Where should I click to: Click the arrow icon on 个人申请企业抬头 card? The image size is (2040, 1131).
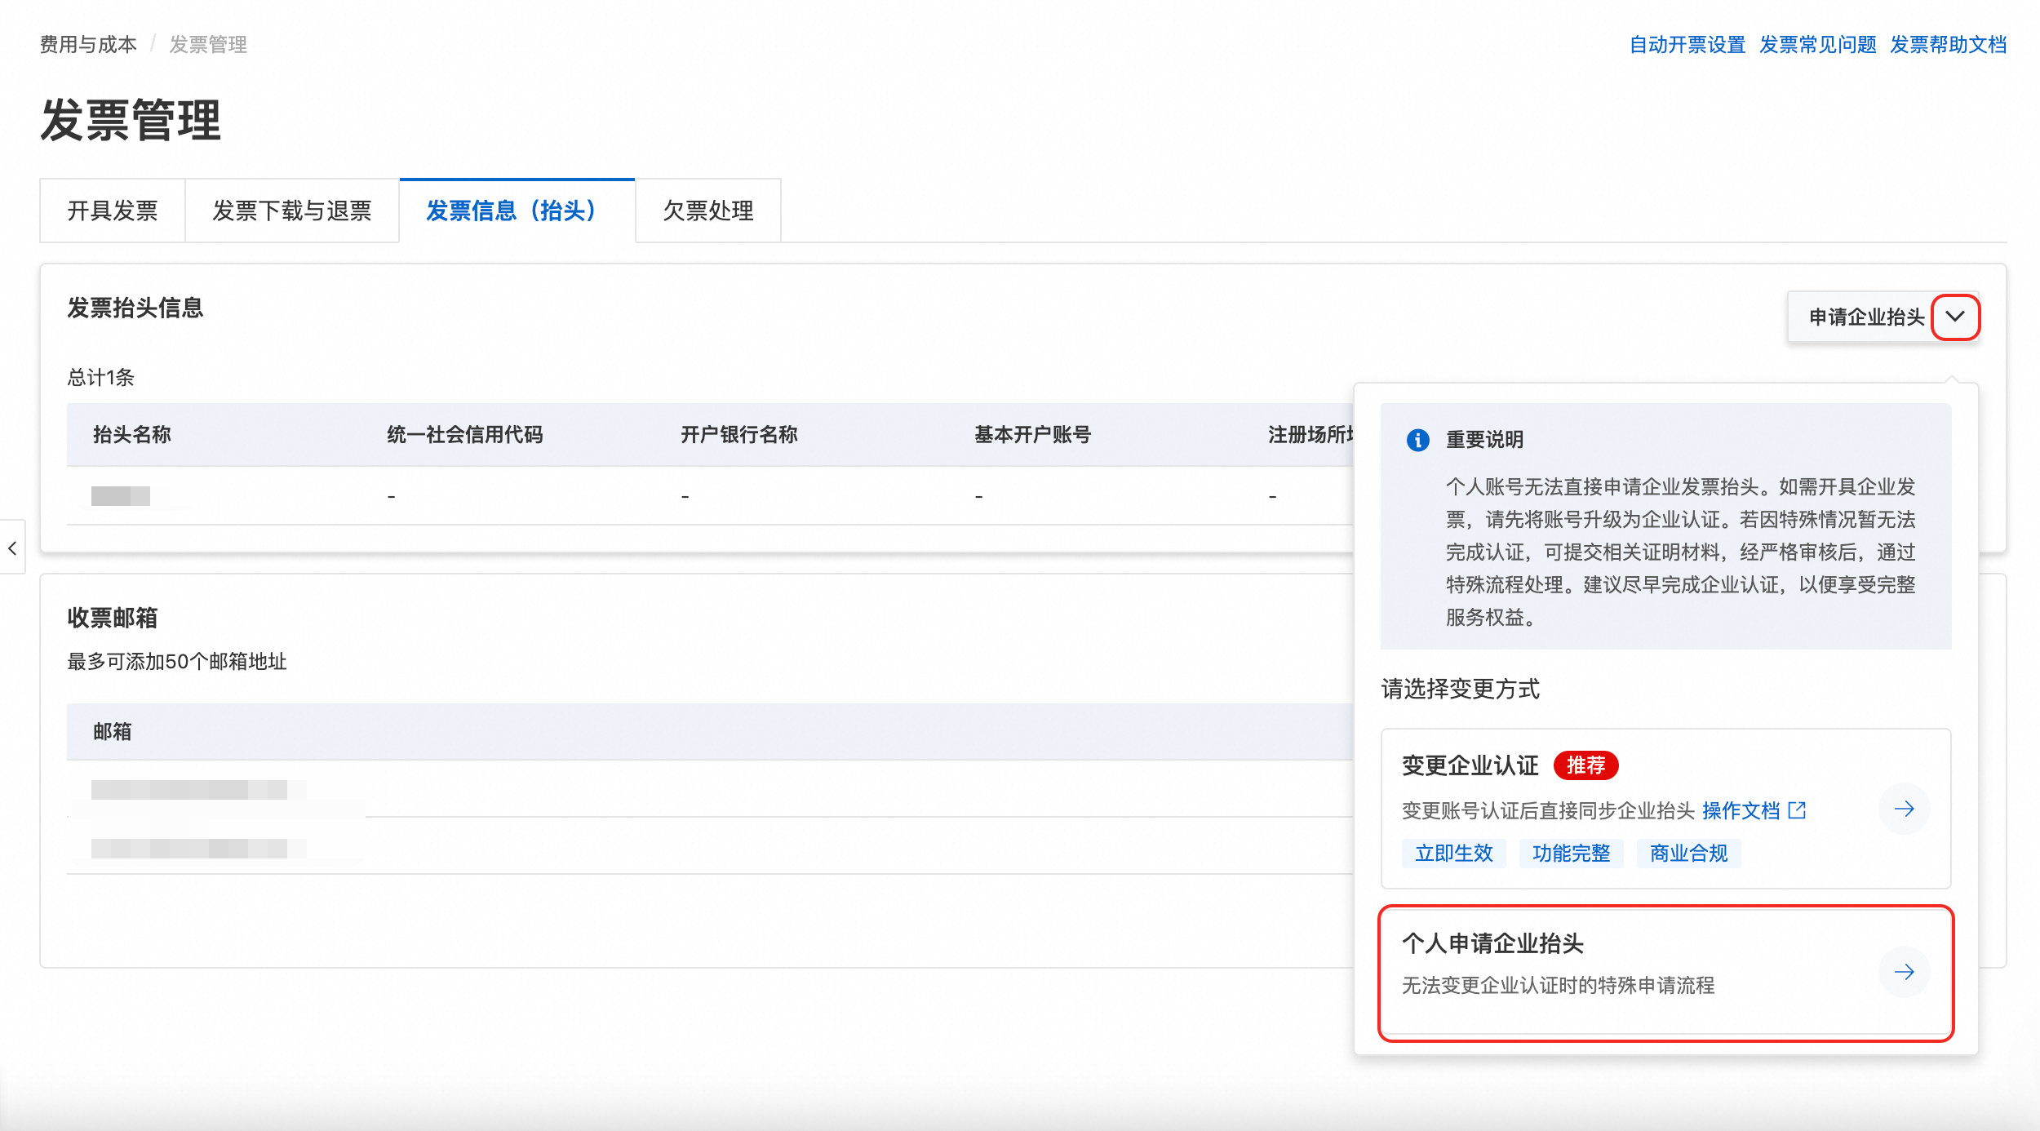coord(1904,971)
